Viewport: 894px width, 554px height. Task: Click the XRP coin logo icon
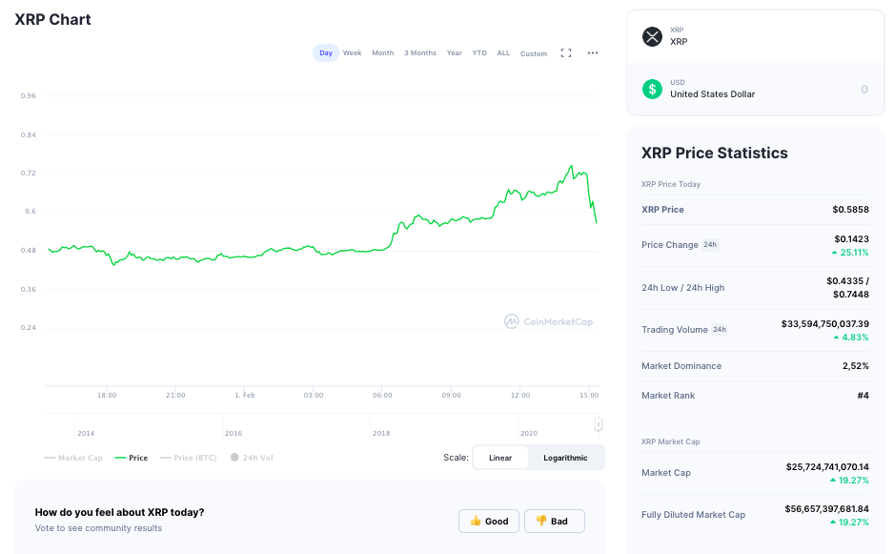652,37
